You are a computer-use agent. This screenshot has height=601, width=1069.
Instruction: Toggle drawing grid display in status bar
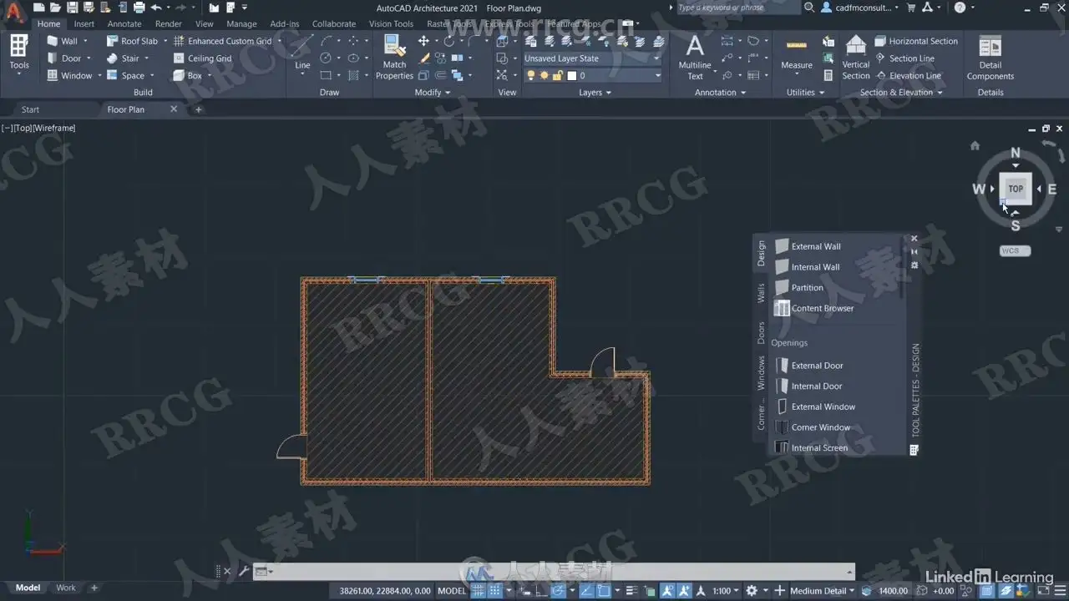478,590
